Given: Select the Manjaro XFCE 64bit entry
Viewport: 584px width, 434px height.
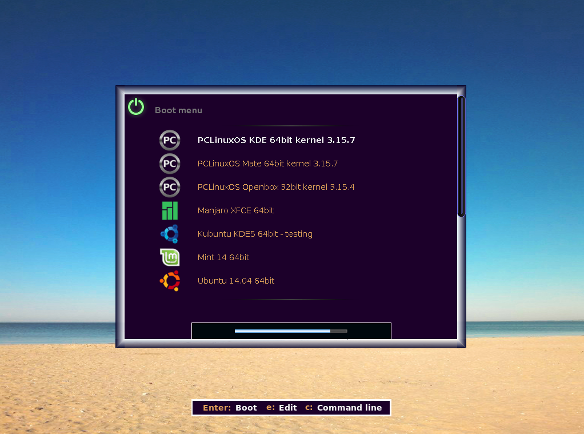Looking at the screenshot, I should [x=235, y=210].
